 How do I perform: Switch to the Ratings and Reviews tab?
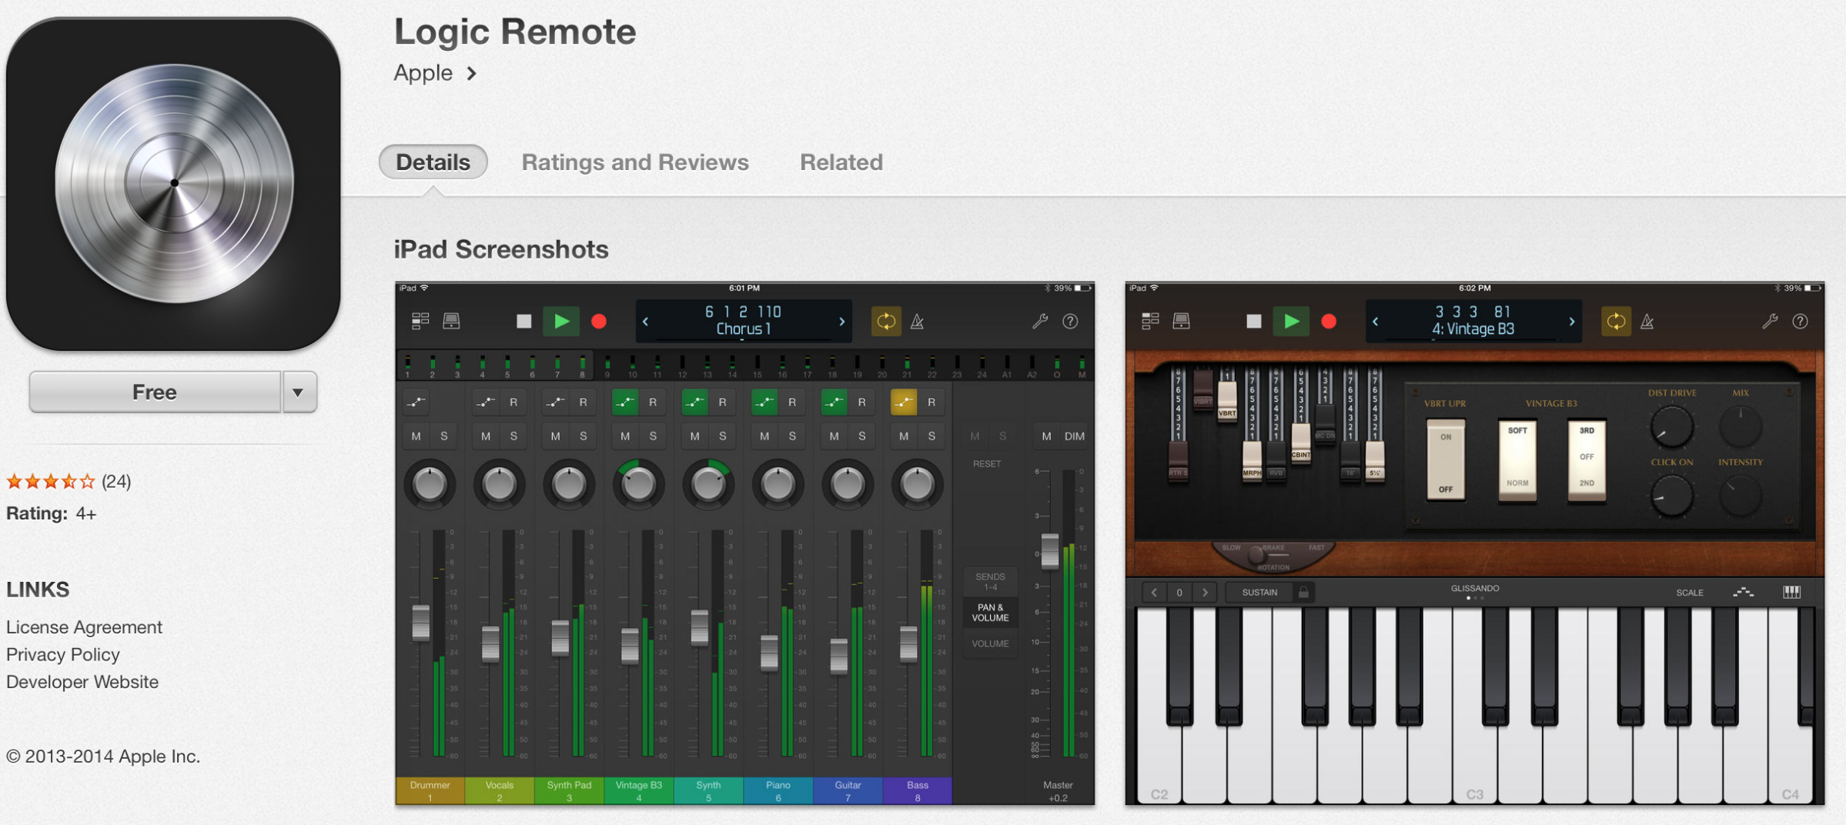[634, 162]
